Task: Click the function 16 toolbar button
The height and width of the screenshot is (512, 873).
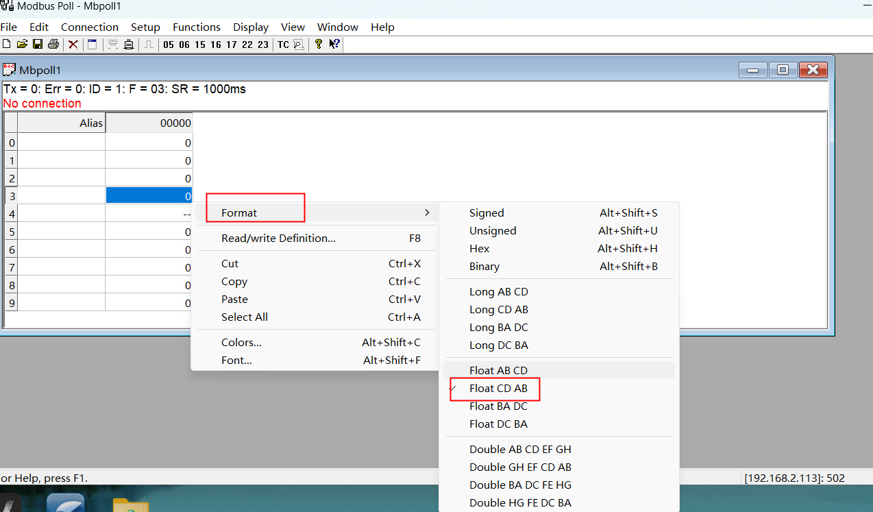Action: point(216,45)
